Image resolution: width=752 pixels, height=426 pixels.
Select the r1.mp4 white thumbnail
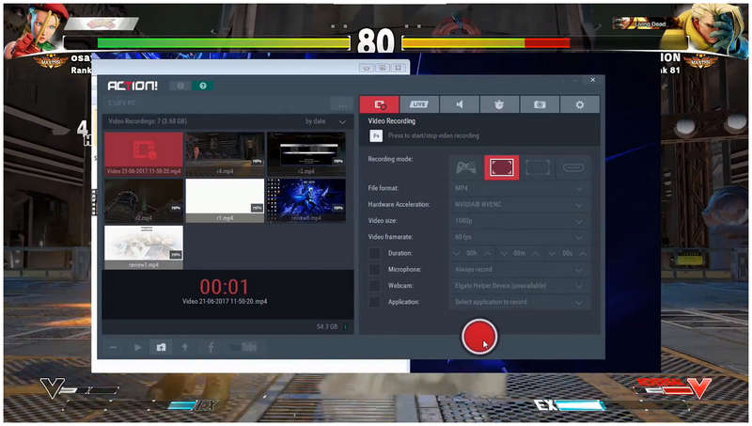(x=225, y=200)
